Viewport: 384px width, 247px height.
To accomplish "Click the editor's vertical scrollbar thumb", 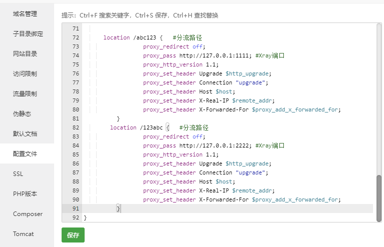I will point(379,197).
